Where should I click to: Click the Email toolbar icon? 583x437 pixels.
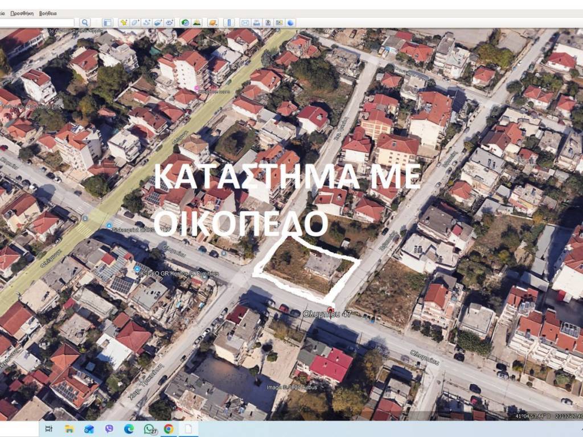click(x=245, y=23)
